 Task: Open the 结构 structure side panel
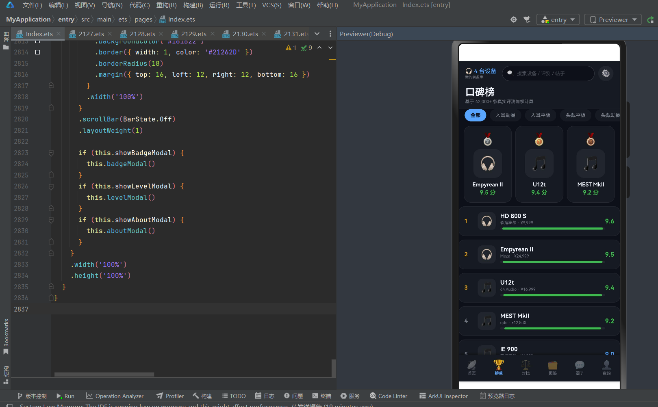coord(6,375)
